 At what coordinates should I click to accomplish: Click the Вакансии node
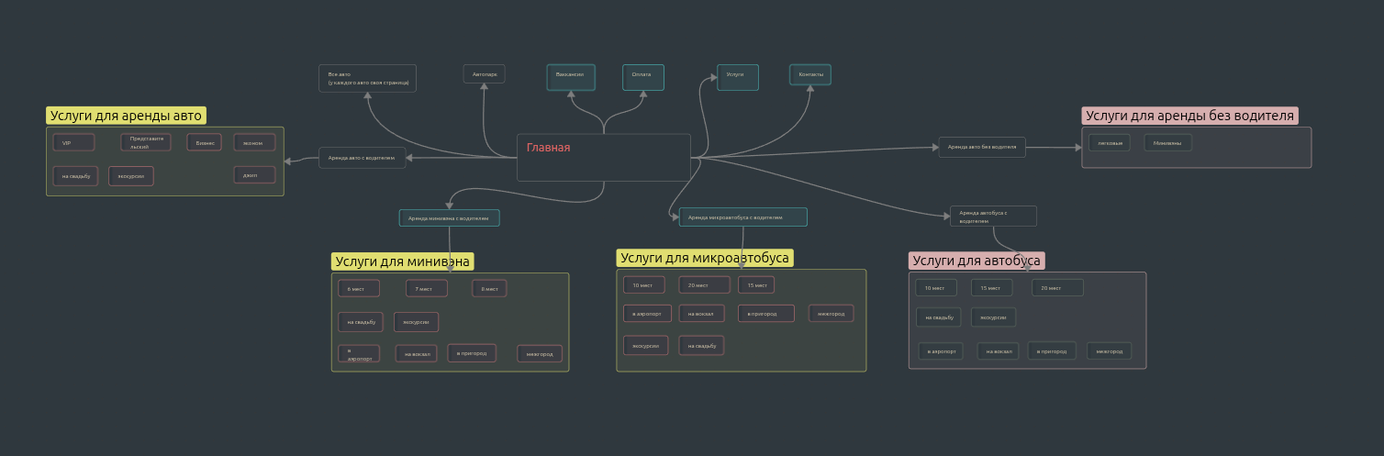[x=571, y=77]
